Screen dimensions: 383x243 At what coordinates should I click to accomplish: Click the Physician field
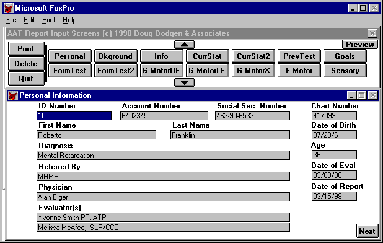tap(163, 197)
